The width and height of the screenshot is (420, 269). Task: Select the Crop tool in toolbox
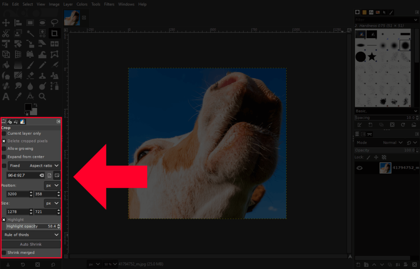coord(54,33)
